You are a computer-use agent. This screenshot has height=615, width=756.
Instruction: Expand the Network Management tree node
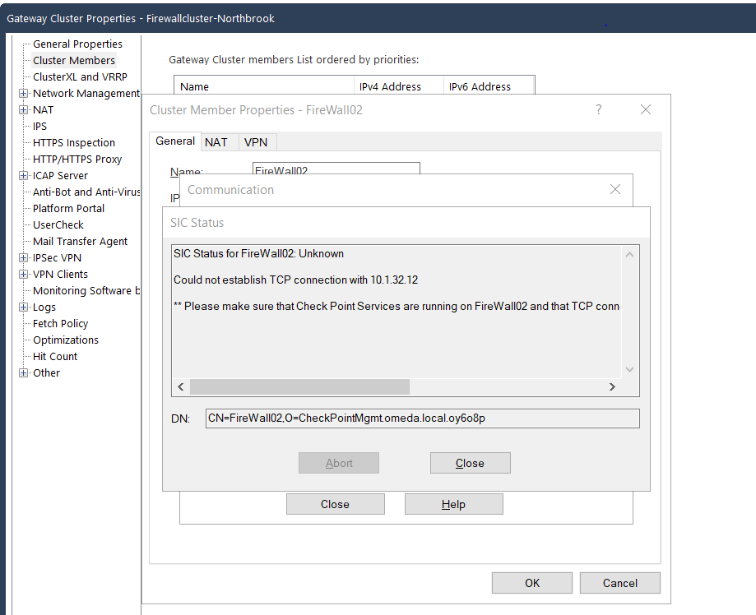(23, 93)
